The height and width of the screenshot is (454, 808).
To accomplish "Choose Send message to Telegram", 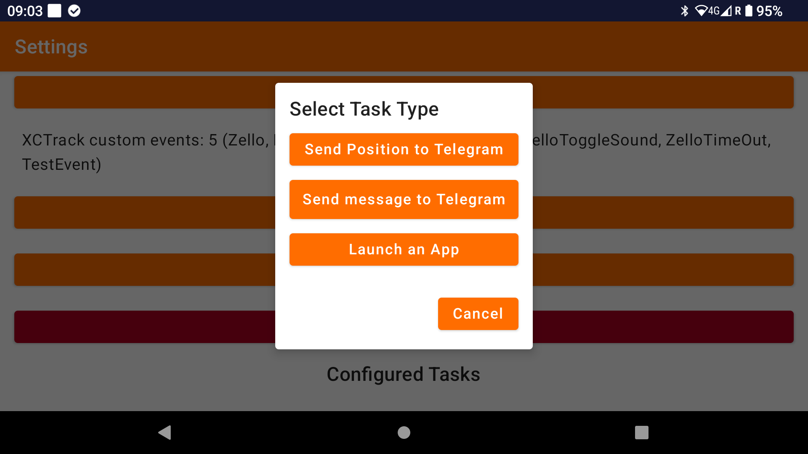I will (404, 199).
